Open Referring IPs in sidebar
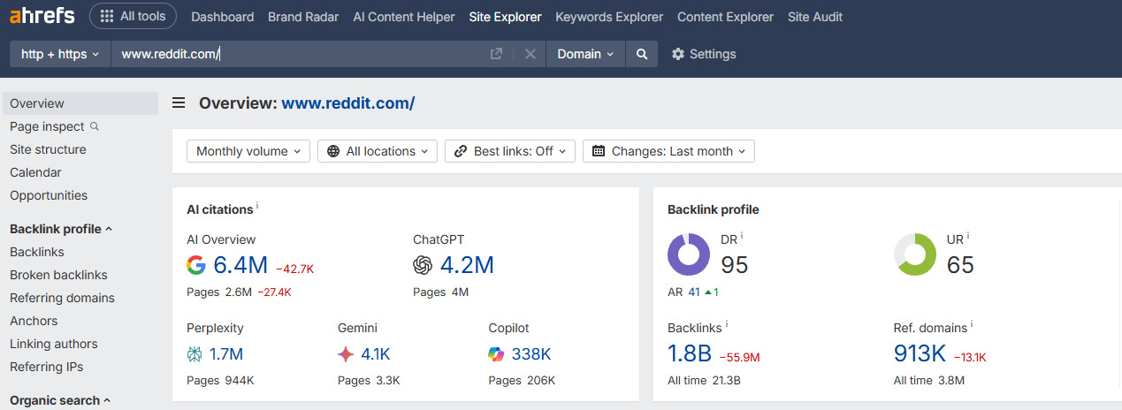The image size is (1122, 410). (x=46, y=367)
